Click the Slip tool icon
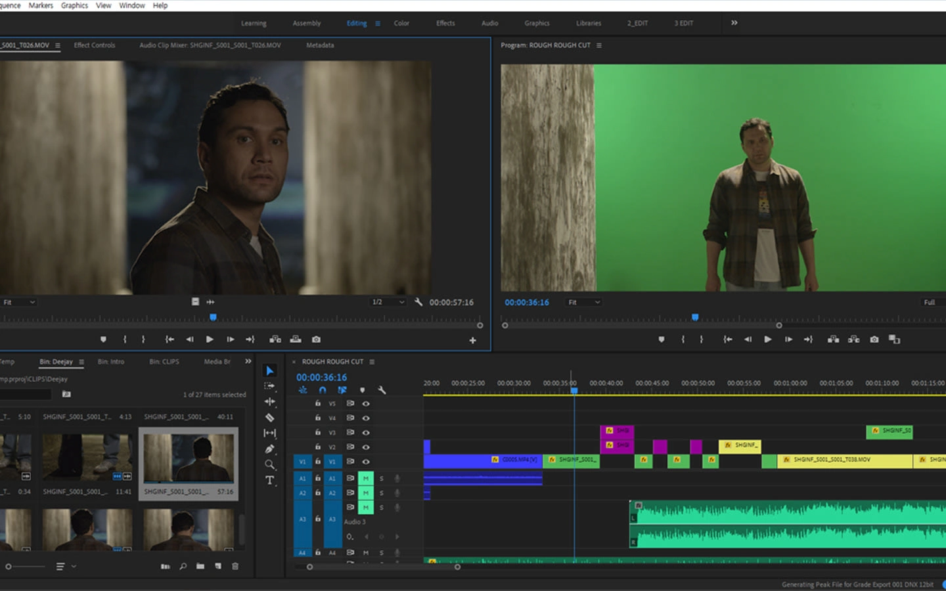The width and height of the screenshot is (946, 591). pyautogui.click(x=269, y=433)
